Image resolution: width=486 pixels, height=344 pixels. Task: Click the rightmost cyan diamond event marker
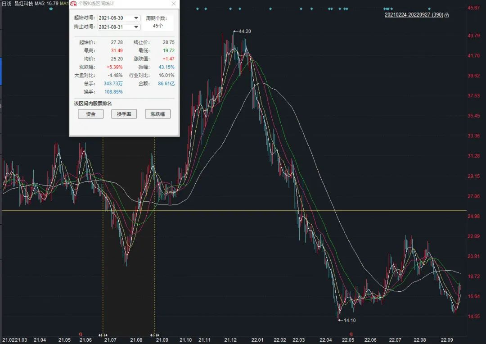[429, 9]
